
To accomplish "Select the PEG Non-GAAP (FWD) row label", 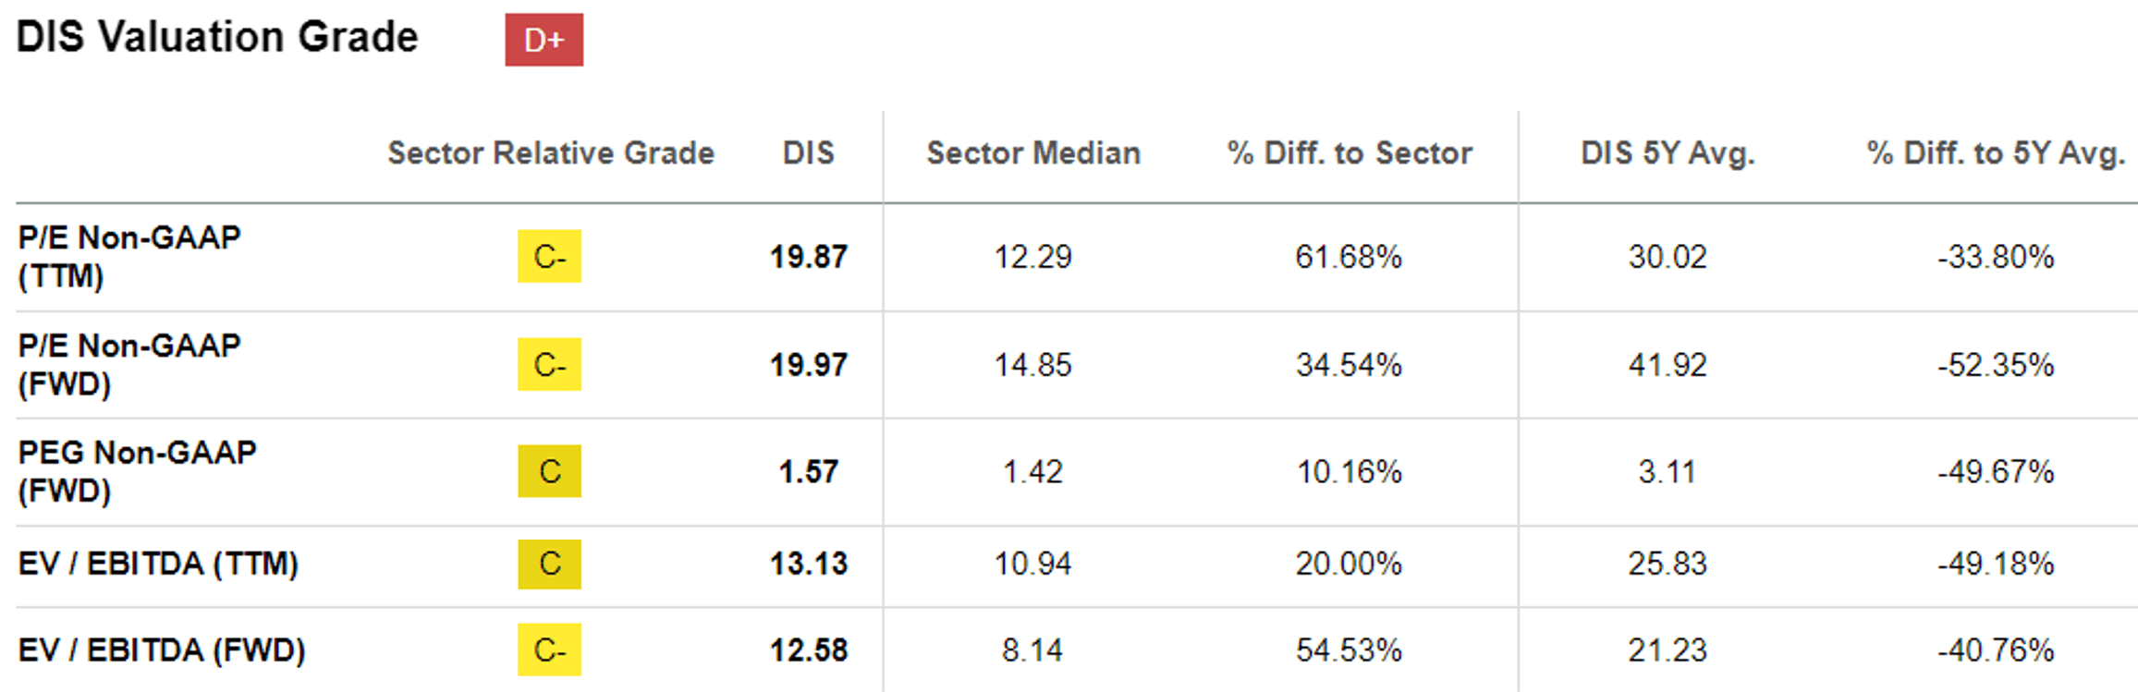I will click(137, 471).
